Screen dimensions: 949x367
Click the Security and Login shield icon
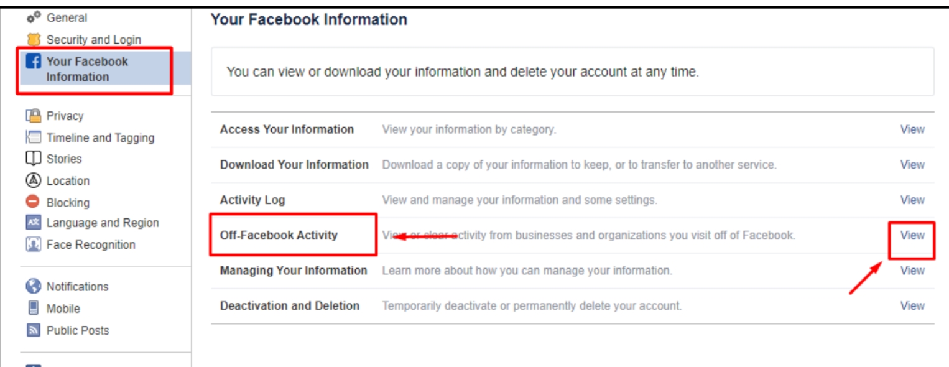pos(33,40)
